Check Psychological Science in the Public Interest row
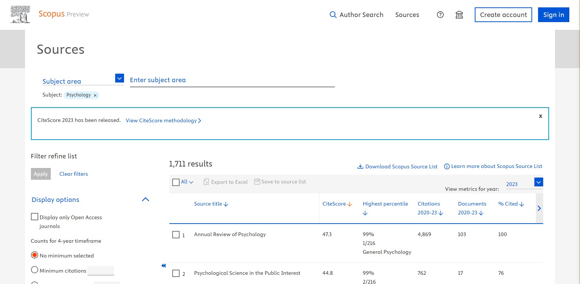580x284 pixels. (176, 273)
